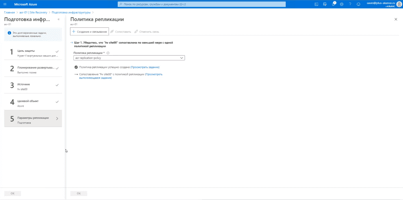
Task: Click the Создание и связывание button
Action: coord(89,31)
